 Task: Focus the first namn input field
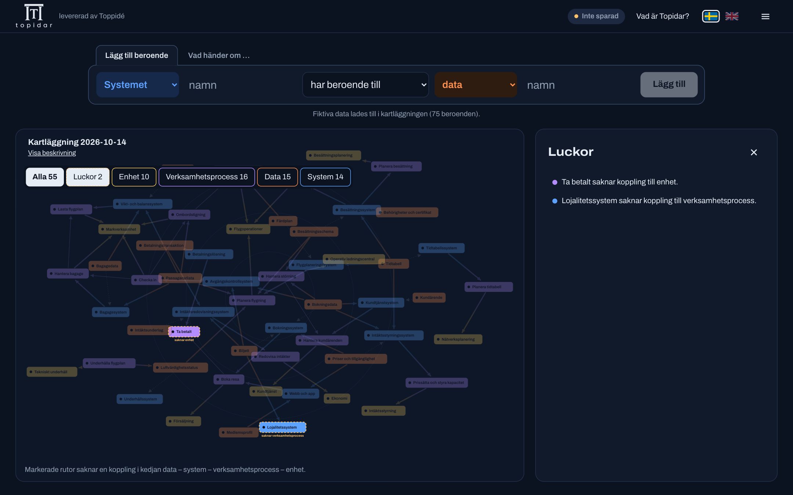(240, 85)
